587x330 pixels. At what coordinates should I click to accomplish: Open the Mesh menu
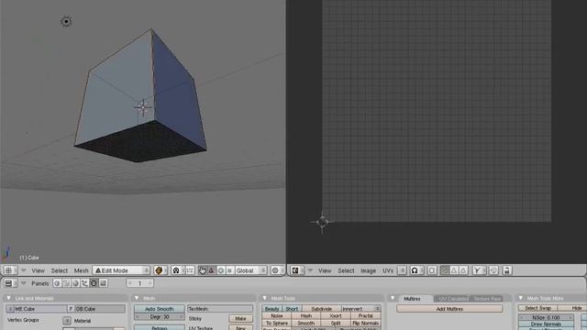click(81, 270)
